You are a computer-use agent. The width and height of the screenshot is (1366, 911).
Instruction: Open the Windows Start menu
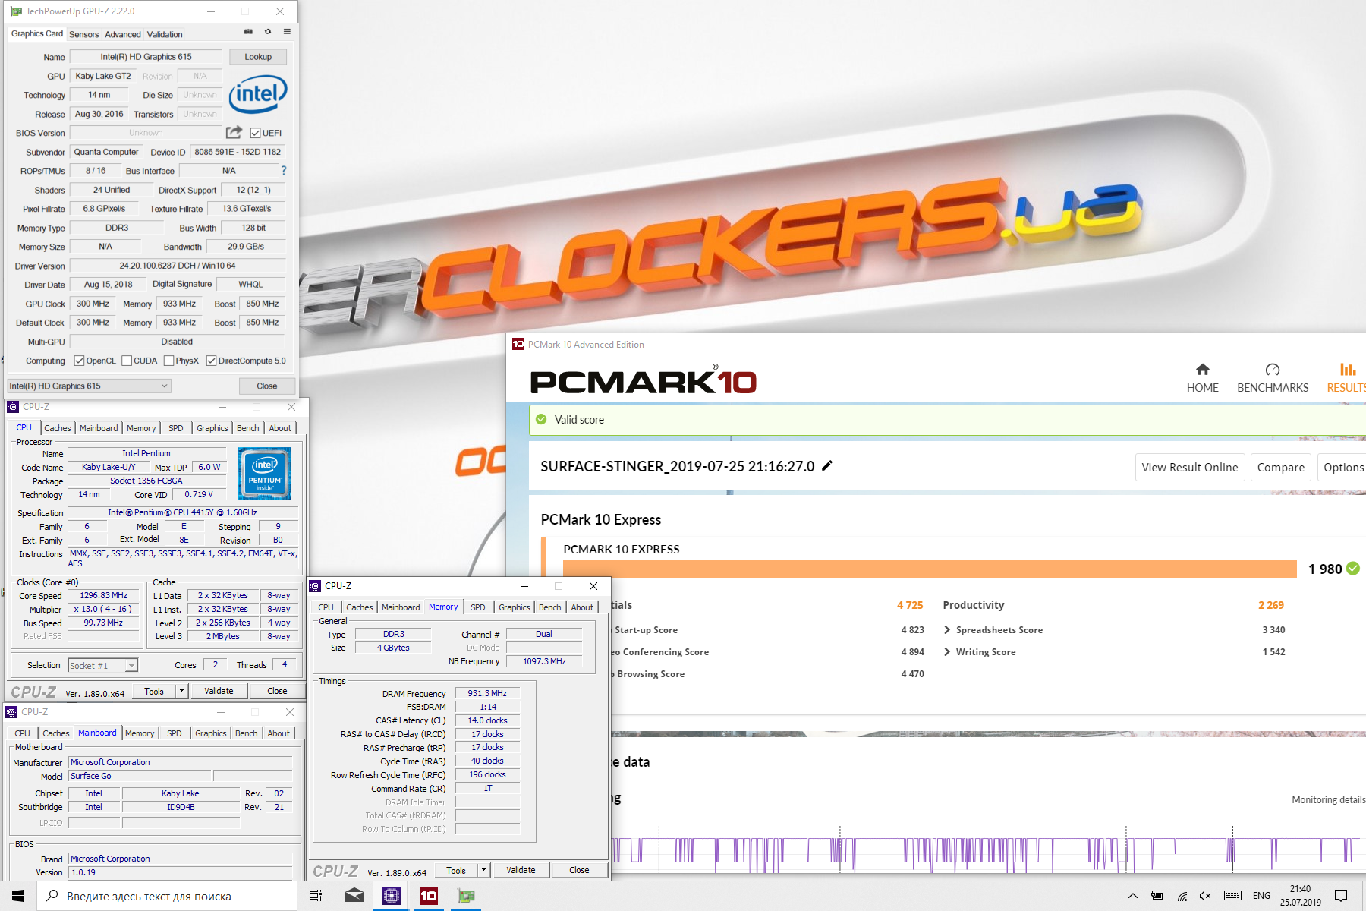pyautogui.click(x=18, y=896)
